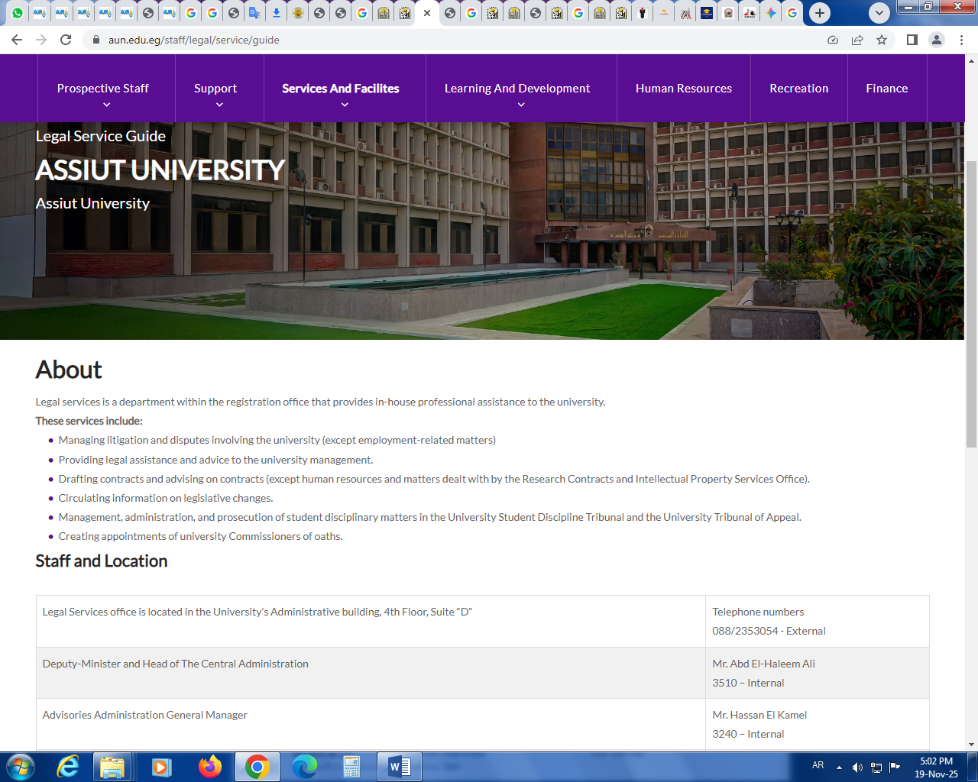Open the Human Resources menu item
Screen dimensions: 978x782
[683, 89]
